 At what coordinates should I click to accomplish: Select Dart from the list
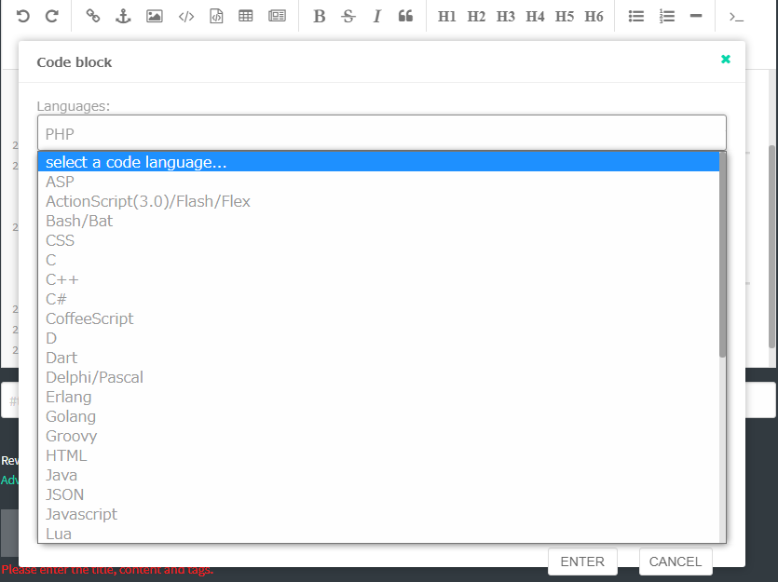tap(378, 358)
